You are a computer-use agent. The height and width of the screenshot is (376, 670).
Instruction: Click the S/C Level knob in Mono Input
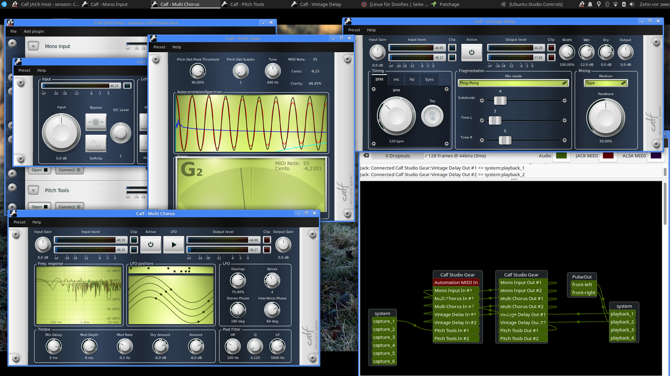coord(120,133)
